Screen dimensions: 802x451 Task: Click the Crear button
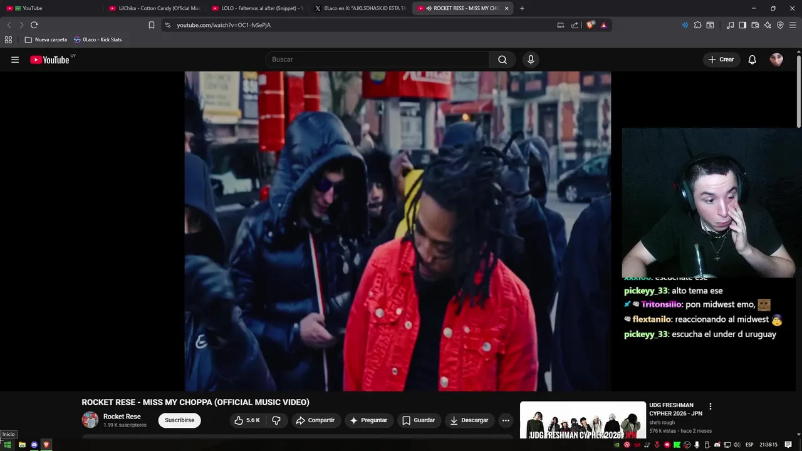[721, 60]
